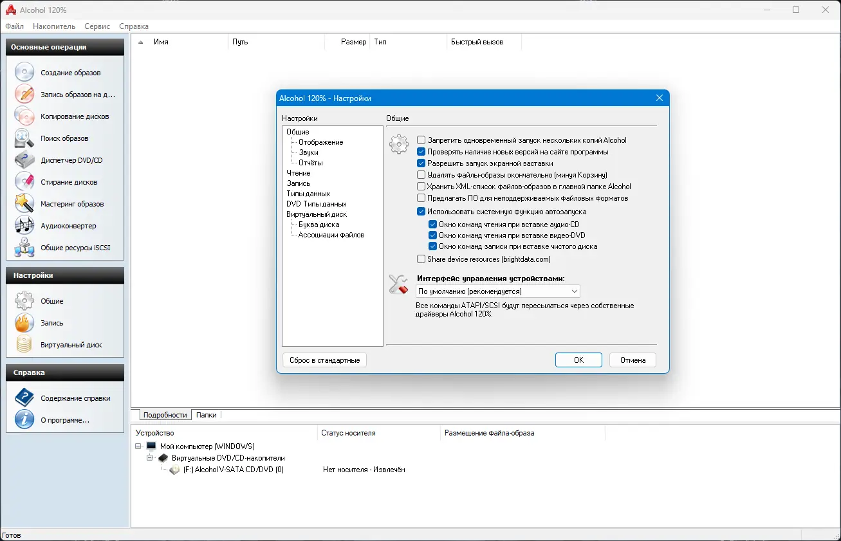The height and width of the screenshot is (541, 841).
Task: Click the Общие gear icon in the sidebar
Action: point(24,300)
